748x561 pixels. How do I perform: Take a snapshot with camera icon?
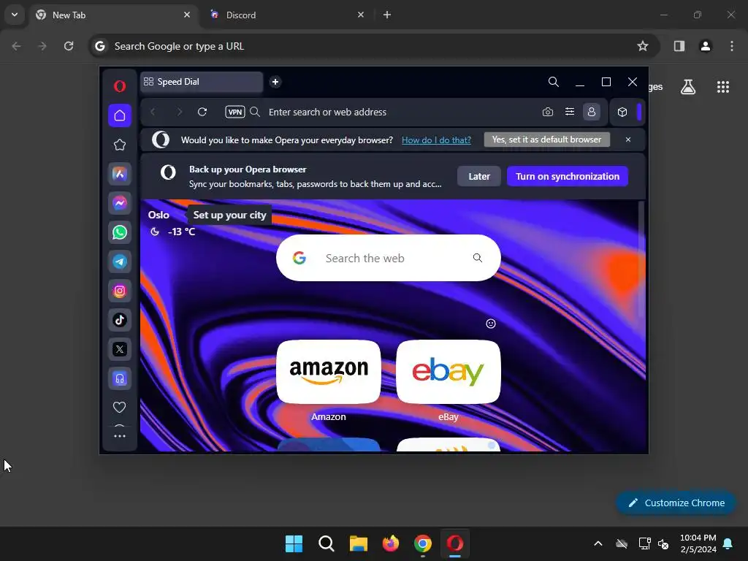click(x=548, y=112)
